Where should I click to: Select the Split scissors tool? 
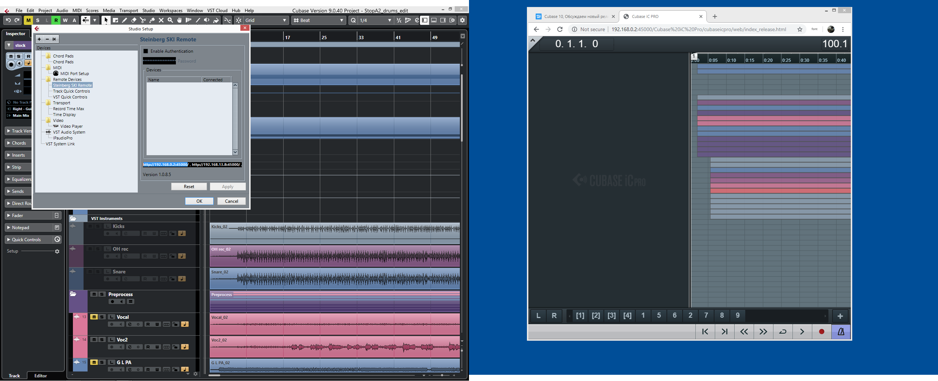pos(143,20)
